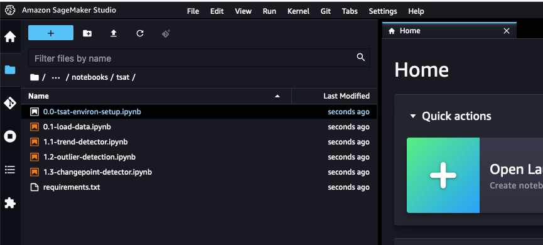Focus the Filter files by name field
The image size is (543, 245).
coord(199,58)
